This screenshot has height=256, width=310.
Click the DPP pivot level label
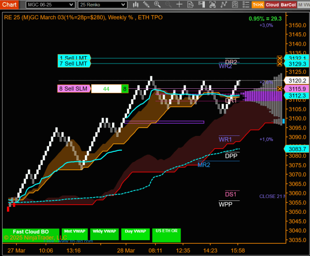[x=231, y=156]
